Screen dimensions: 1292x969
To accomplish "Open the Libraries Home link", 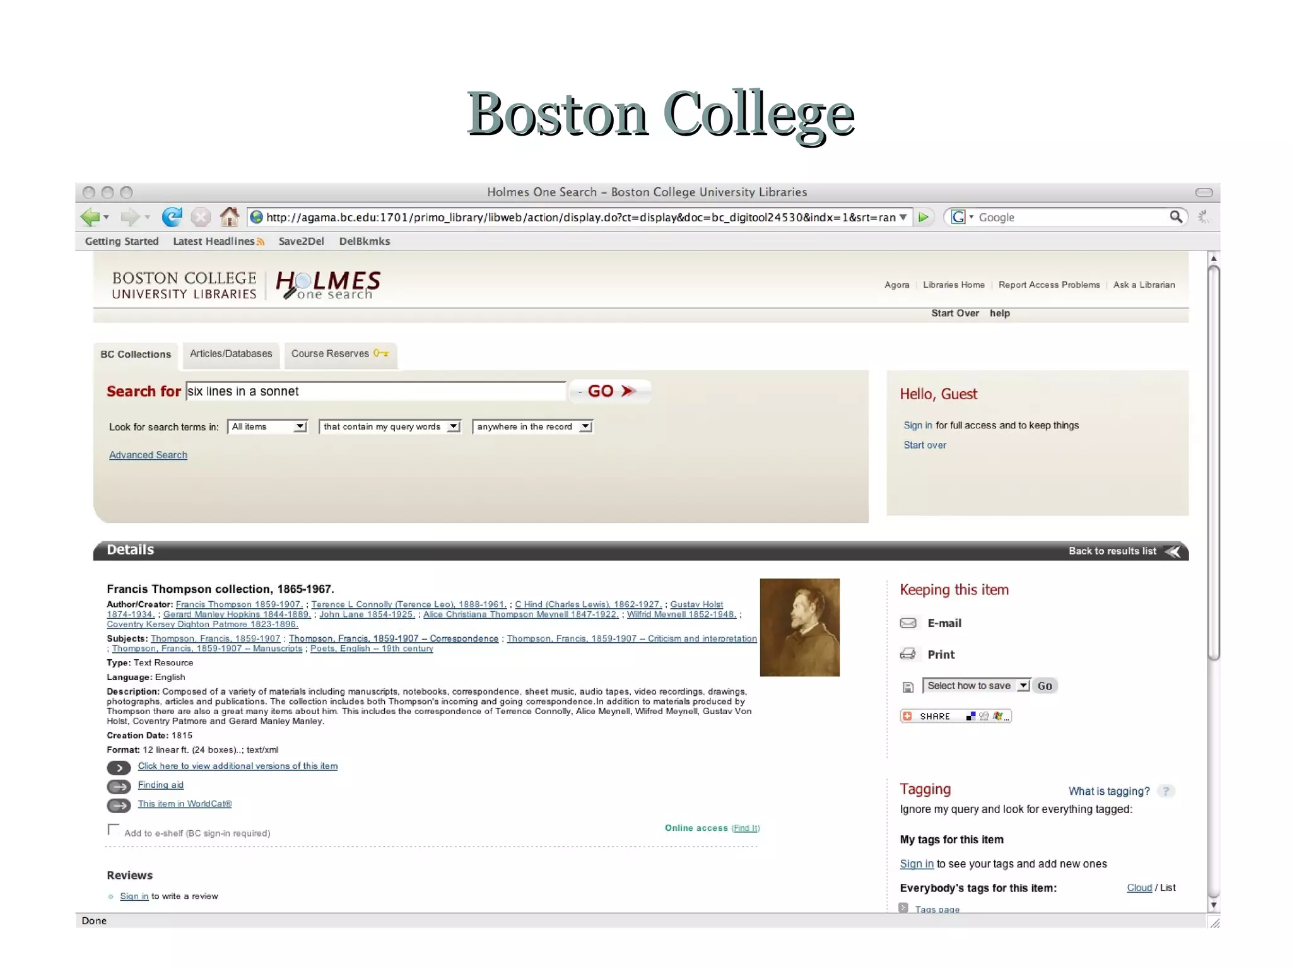I will 953,285.
